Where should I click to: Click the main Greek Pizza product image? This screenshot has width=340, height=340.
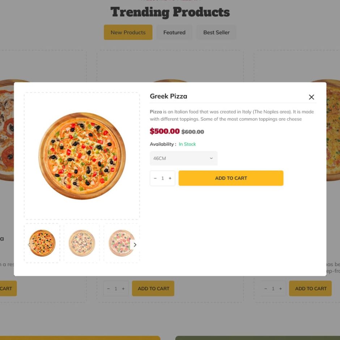click(82, 156)
